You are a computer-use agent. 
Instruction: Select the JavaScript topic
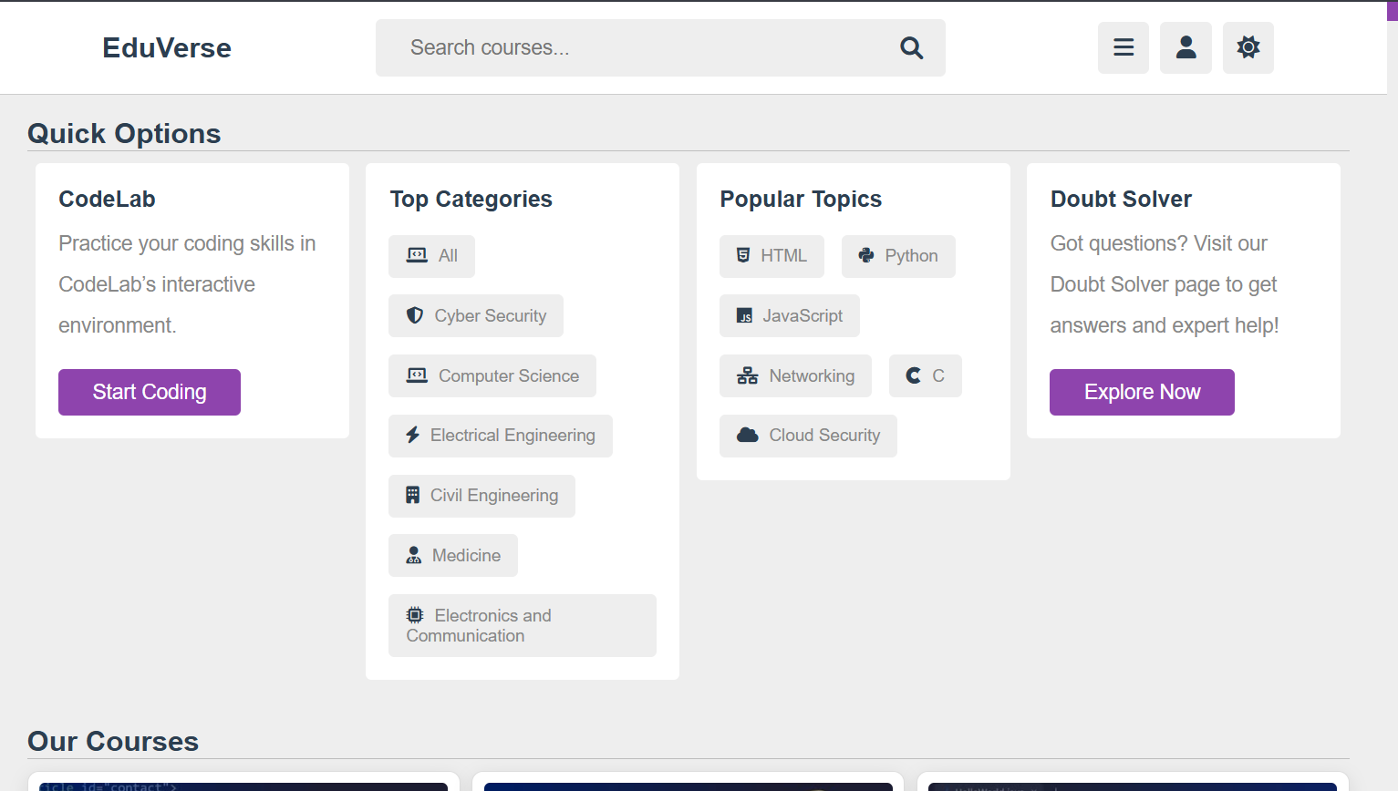pos(789,315)
